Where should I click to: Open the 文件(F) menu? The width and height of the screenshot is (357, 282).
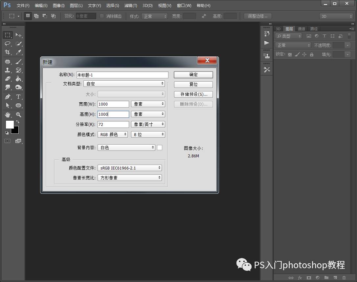pos(23,6)
